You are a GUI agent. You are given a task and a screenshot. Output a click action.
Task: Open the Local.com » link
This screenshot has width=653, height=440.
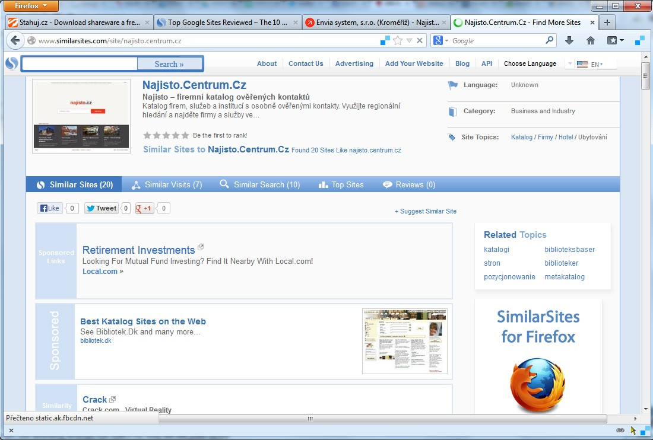point(103,271)
